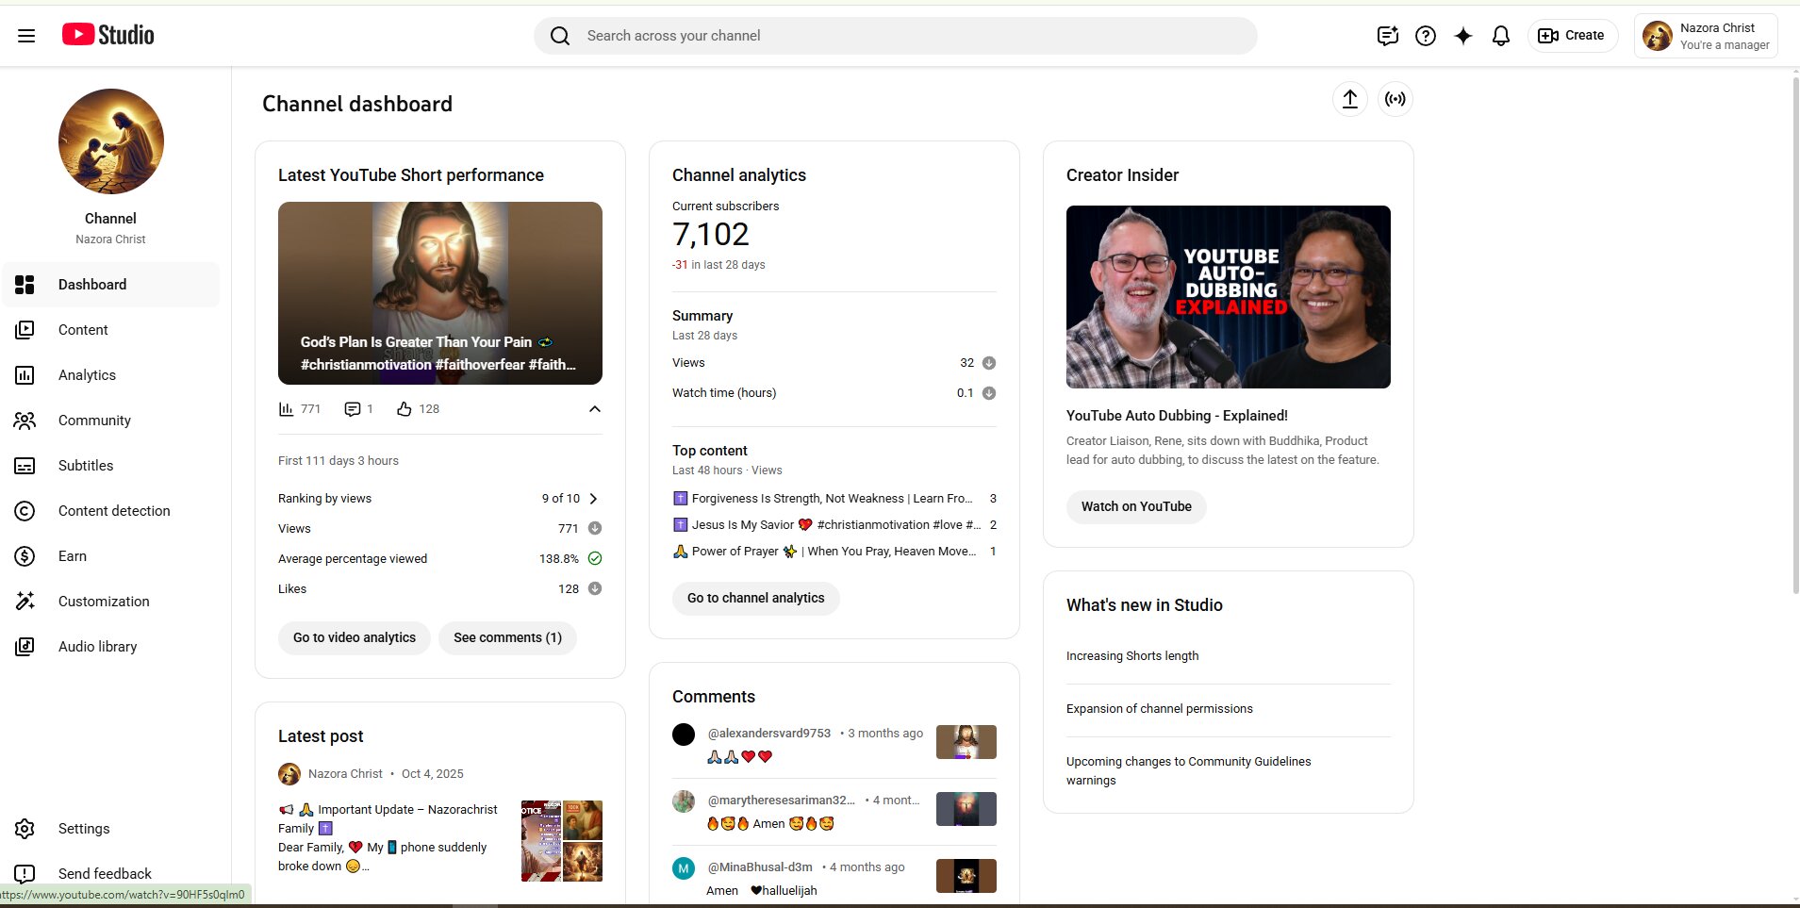
Task: Open the YouTube Auto Dubbing video thumbnail
Action: pyautogui.click(x=1227, y=297)
